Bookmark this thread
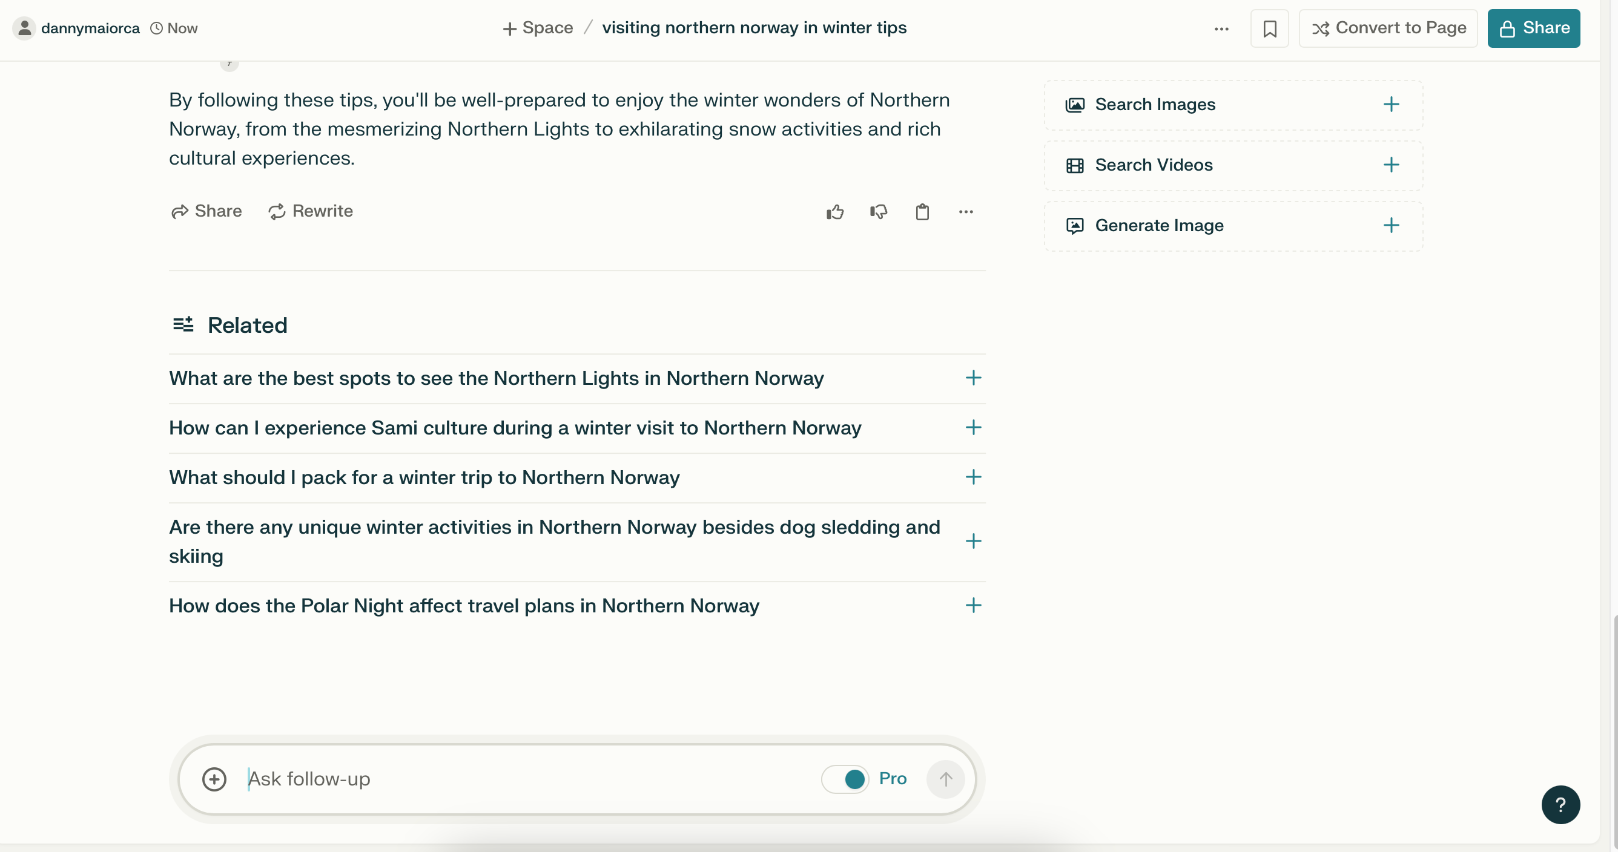The height and width of the screenshot is (852, 1618). (1269, 29)
